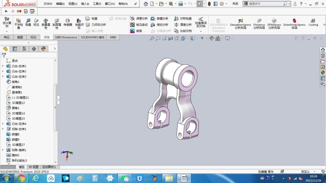Start macro playback with play button
Image resolution: width=326 pixels, height=183 pixels.
coord(6,11)
